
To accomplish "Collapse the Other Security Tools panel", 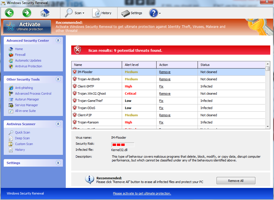I will coord(58,79).
